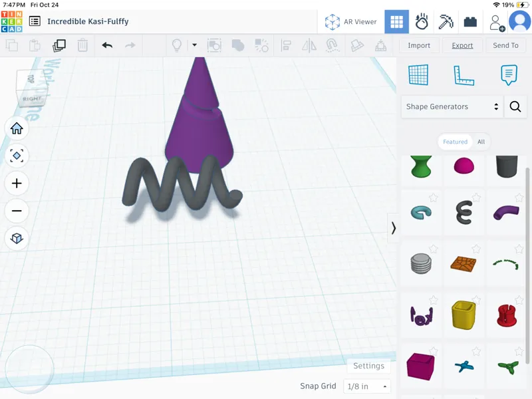This screenshot has width=532, height=399.
Task: Collapse the shapes panel chevron
Action: coord(393,228)
